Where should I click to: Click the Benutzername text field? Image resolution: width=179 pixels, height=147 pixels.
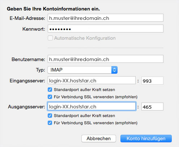[106, 59]
